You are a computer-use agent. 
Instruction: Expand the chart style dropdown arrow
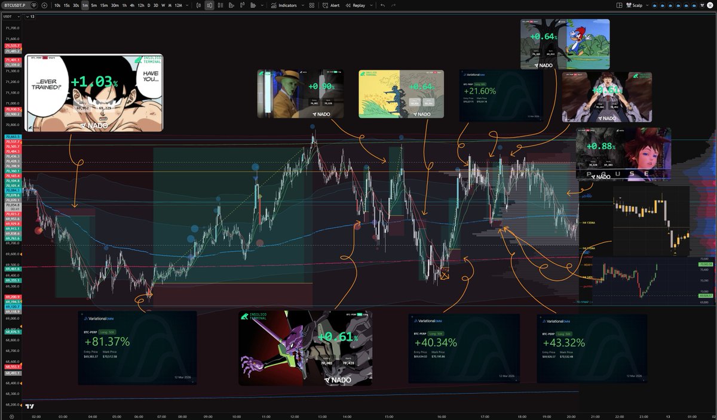point(262,5)
